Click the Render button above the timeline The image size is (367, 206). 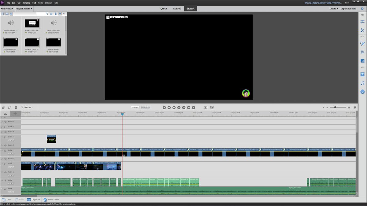(135, 107)
